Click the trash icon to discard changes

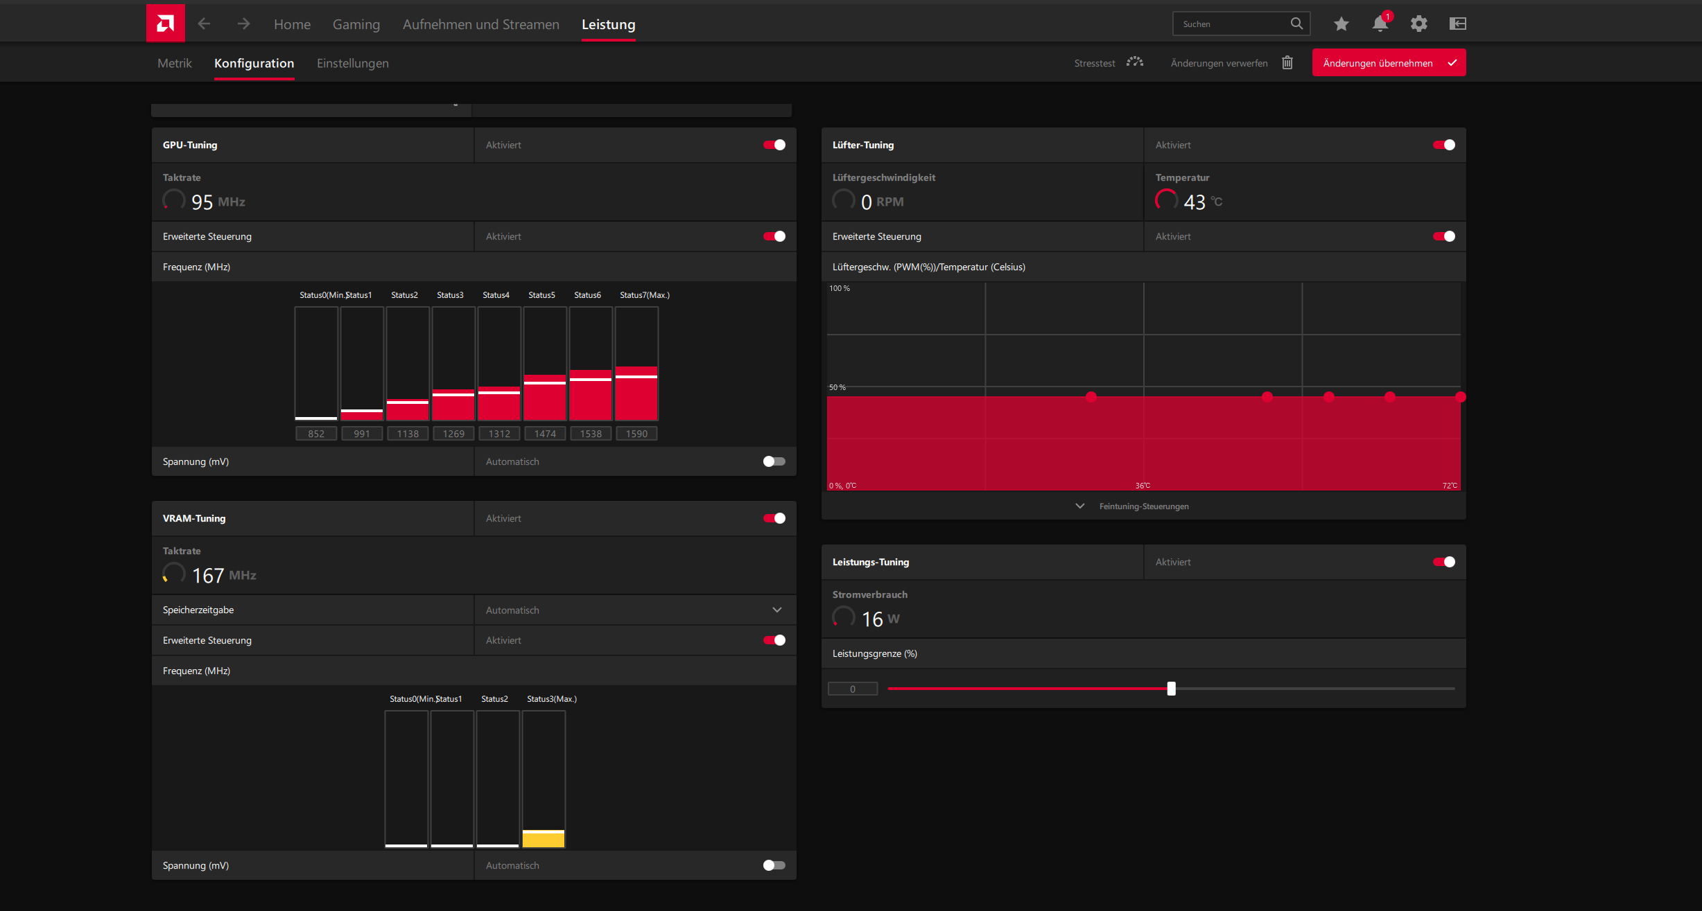point(1287,63)
